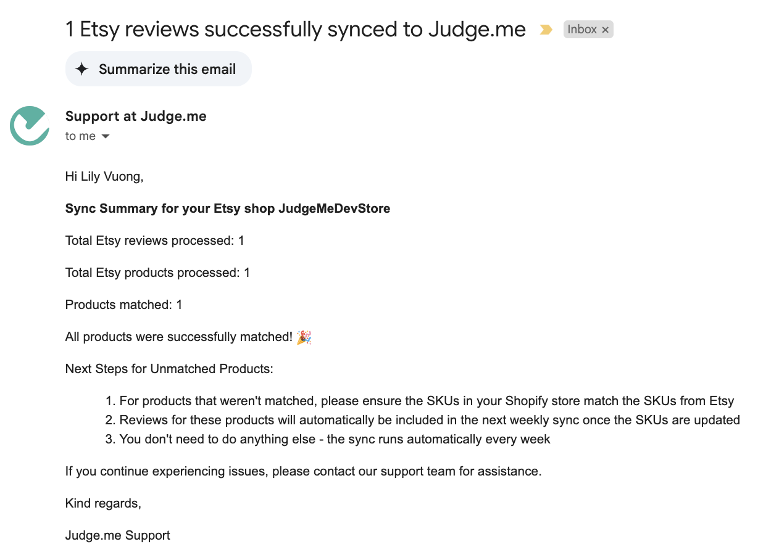
Task: Click the "Hi Lily Vuong" greeting line
Action: [104, 176]
